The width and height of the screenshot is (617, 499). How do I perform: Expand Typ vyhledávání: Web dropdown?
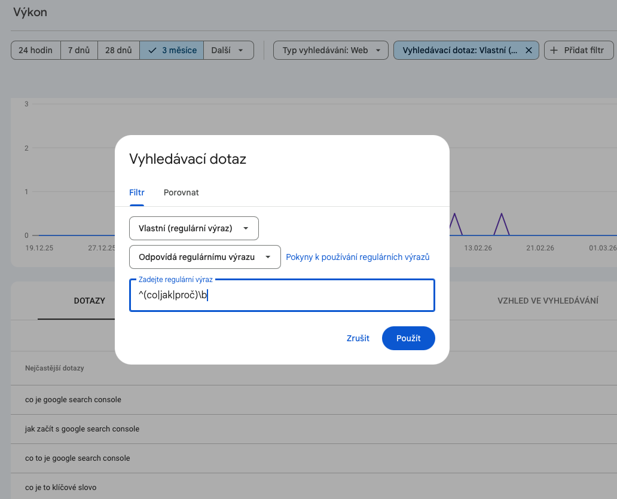(331, 50)
